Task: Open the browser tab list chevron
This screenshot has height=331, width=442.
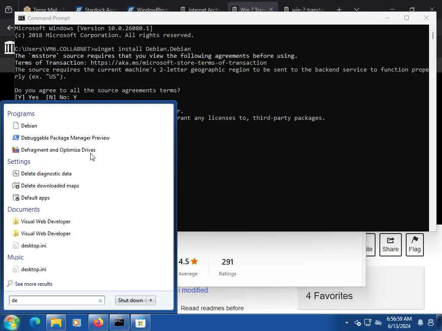Action: pos(357,9)
